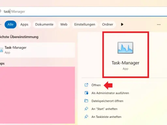167x125 pixels.
Task: Click the pin icon beside An Taskleiste anheften
Action: pyautogui.click(x=86, y=117)
